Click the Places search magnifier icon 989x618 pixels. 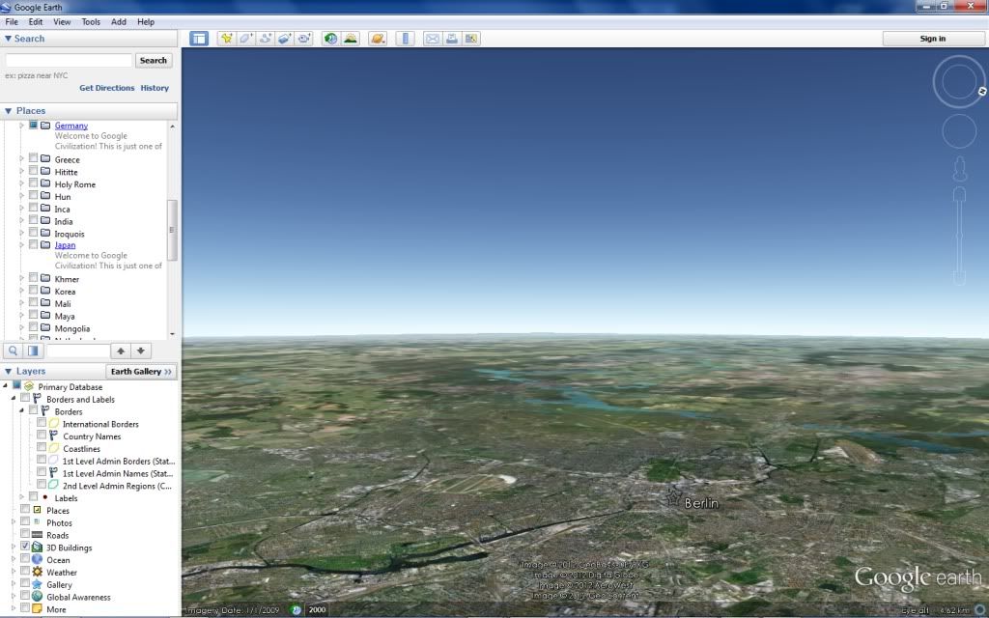pyautogui.click(x=13, y=351)
